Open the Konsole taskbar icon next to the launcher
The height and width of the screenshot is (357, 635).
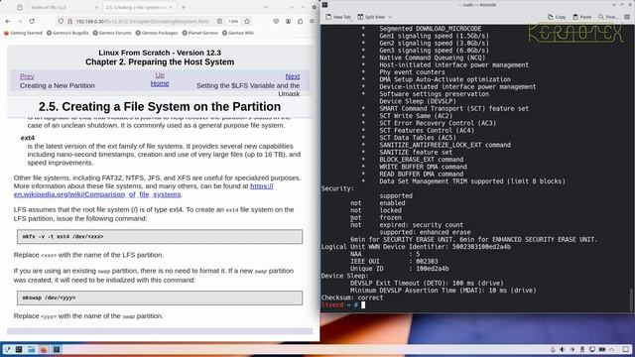click(19, 349)
